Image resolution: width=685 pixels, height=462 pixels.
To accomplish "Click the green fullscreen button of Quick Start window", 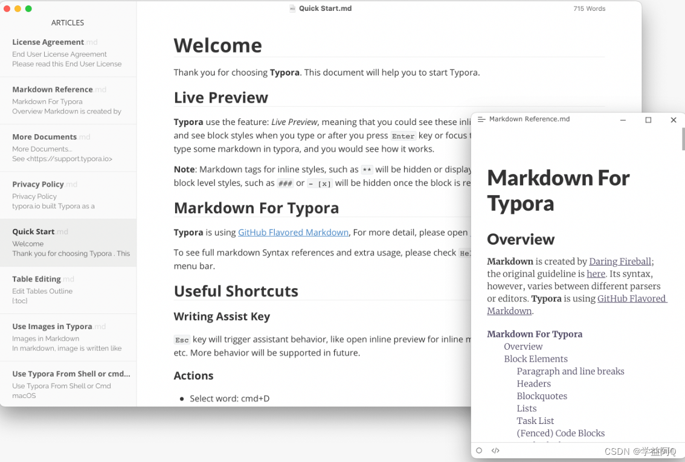I will coord(28,8).
